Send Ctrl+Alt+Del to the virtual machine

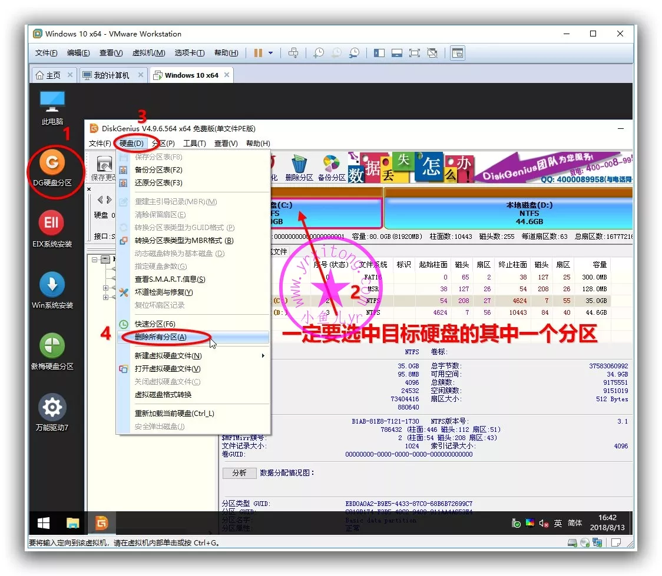pyautogui.click(x=293, y=53)
